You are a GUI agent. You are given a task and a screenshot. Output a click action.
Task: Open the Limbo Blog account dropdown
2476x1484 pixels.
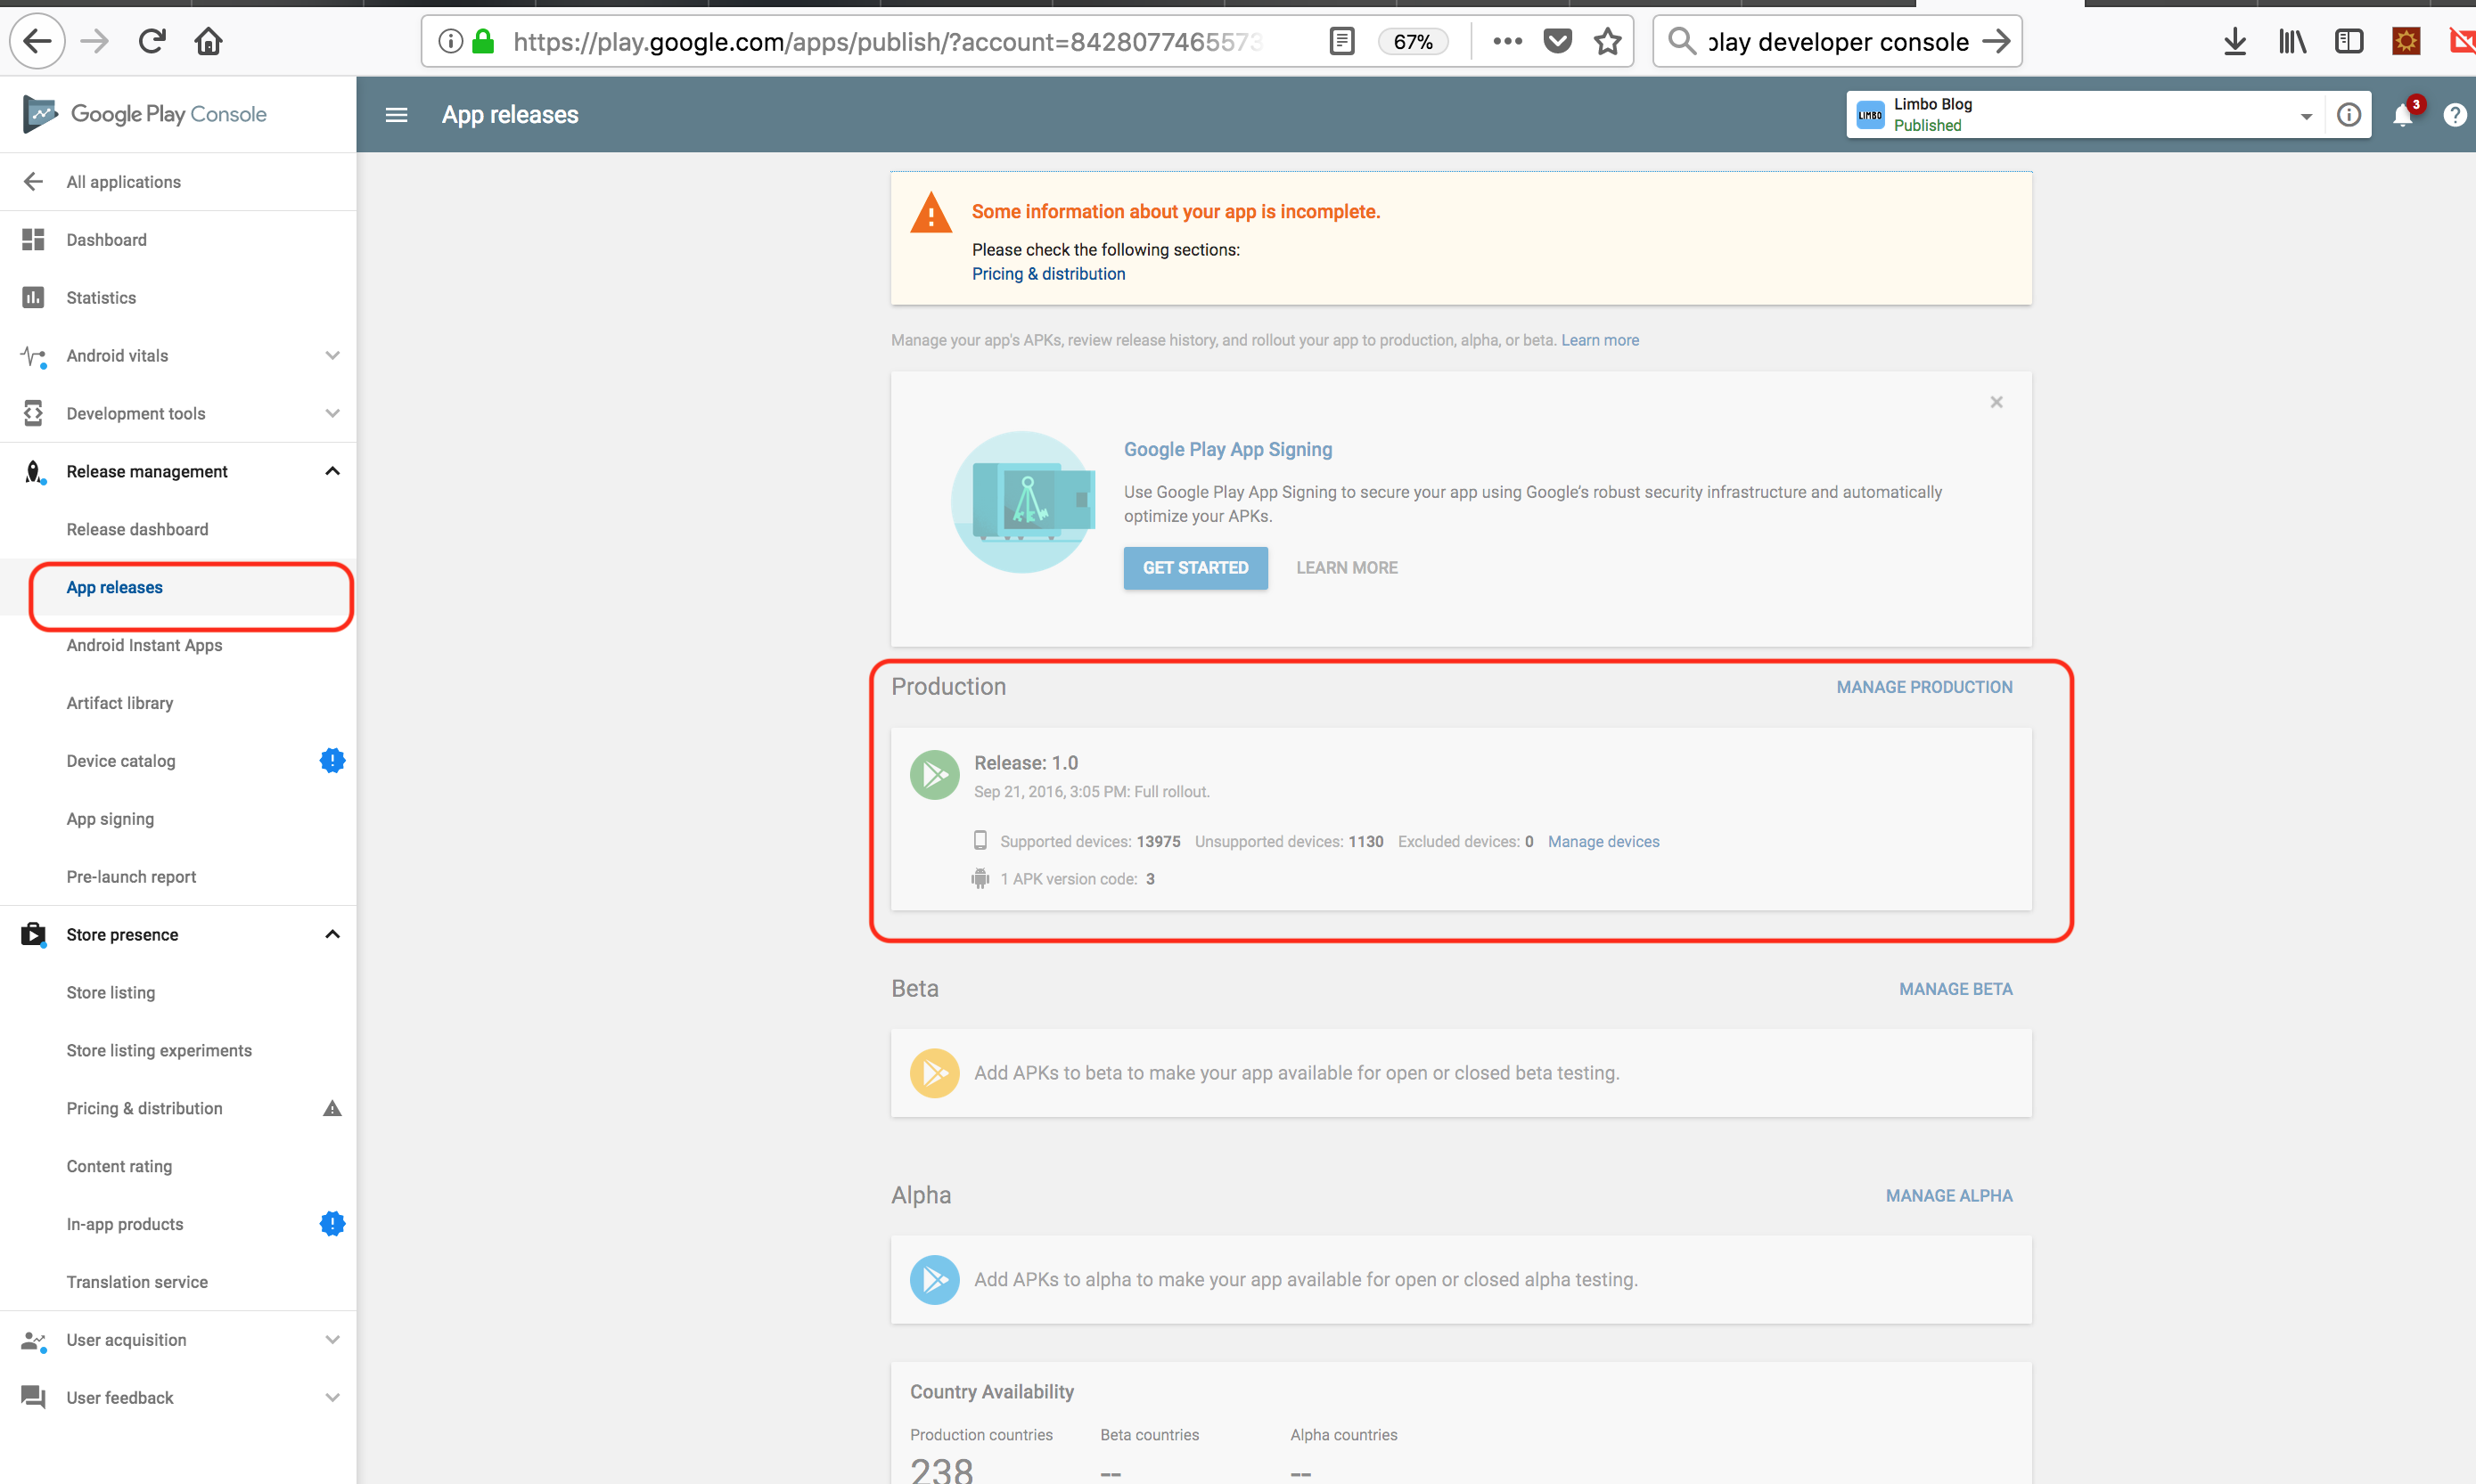pyautogui.click(x=2306, y=114)
